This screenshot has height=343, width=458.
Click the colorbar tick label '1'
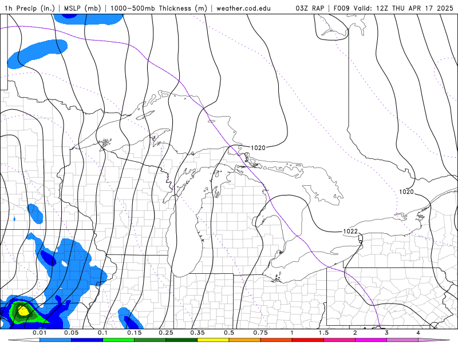292,333
